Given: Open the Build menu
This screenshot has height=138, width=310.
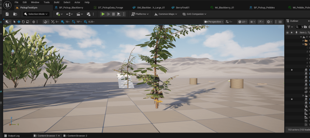Looking at the screenshot, I should pos(56,2).
